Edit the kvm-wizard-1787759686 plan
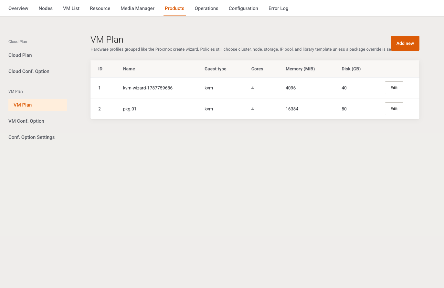The width and height of the screenshot is (444, 288). (394, 88)
